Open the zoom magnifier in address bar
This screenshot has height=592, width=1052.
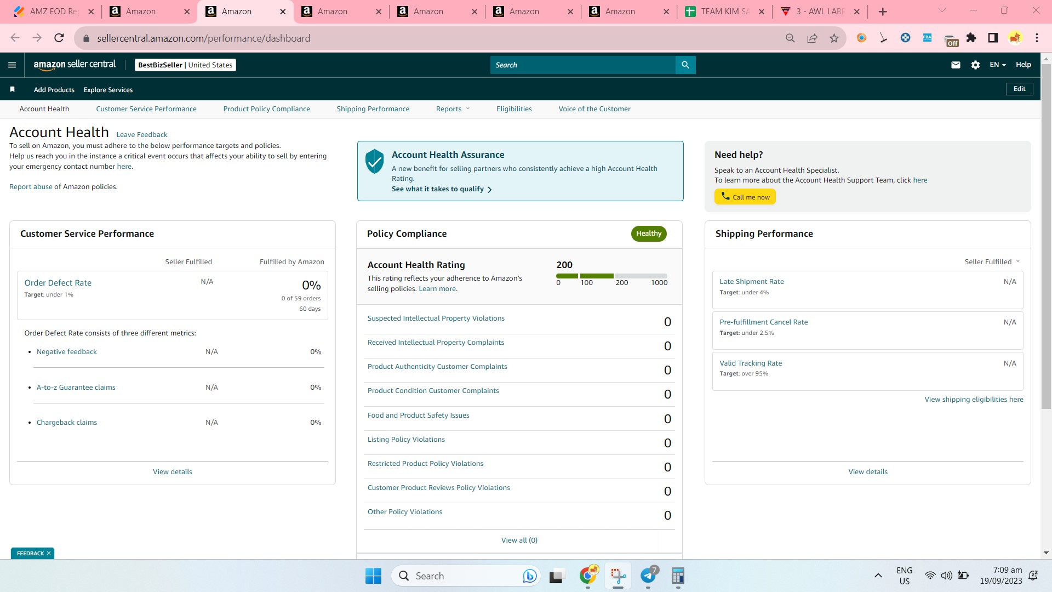click(790, 38)
